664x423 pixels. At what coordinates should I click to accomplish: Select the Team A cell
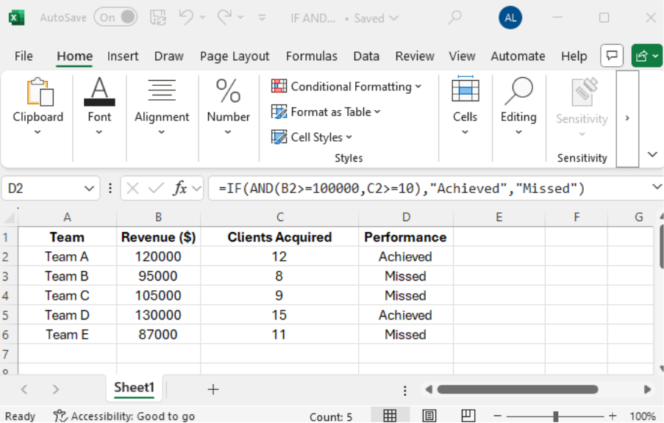point(67,257)
